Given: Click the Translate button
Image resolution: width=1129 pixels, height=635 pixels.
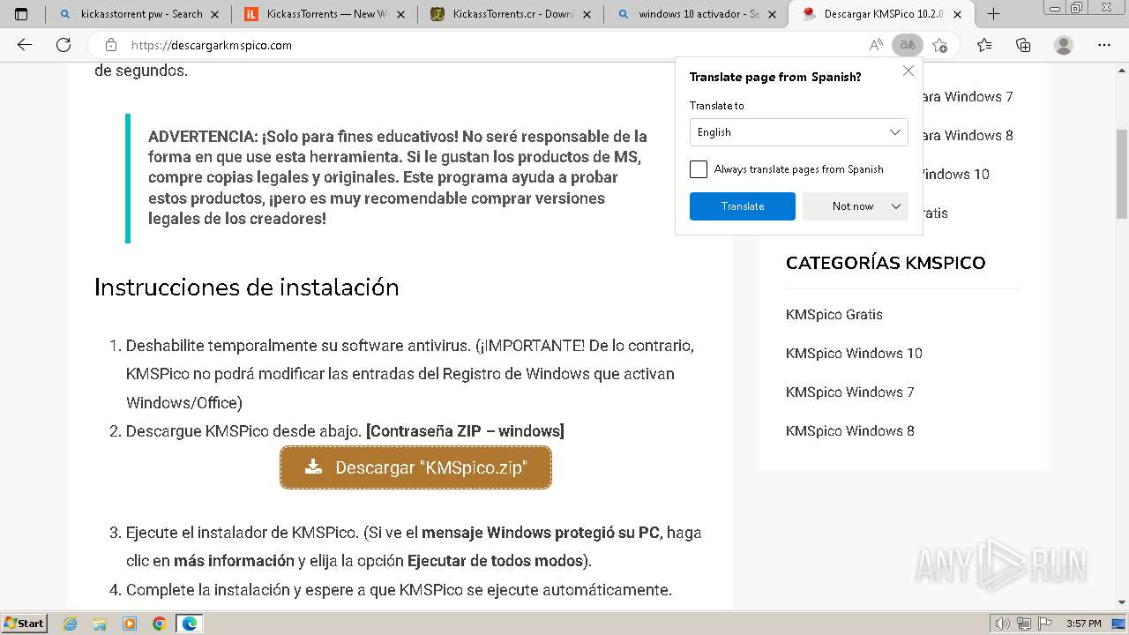Looking at the screenshot, I should point(743,206).
